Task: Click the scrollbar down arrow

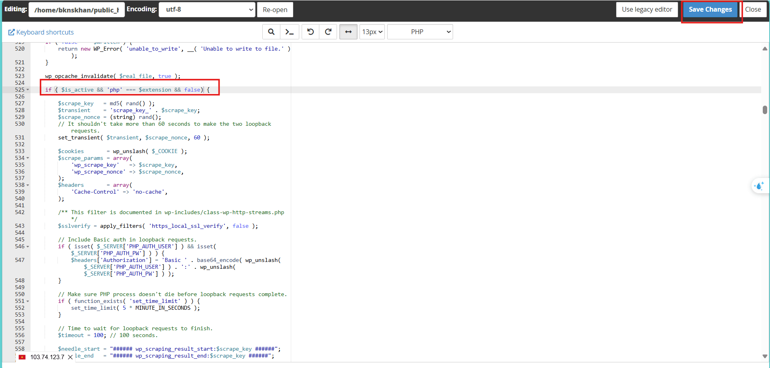Action: click(x=765, y=356)
